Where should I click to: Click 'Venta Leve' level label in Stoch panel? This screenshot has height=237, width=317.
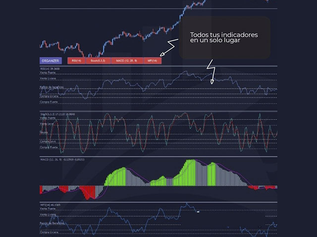point(47,124)
